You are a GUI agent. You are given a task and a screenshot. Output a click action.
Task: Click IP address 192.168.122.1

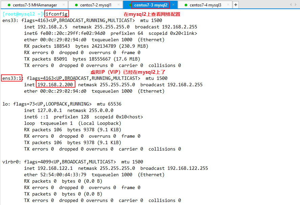[55, 168]
